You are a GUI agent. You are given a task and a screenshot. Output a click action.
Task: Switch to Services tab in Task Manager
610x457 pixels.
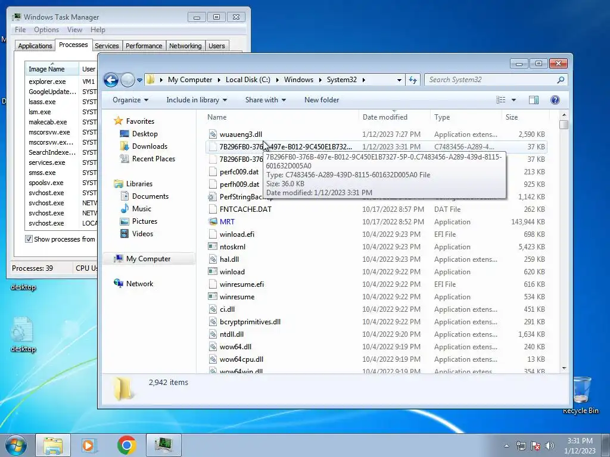(107, 46)
